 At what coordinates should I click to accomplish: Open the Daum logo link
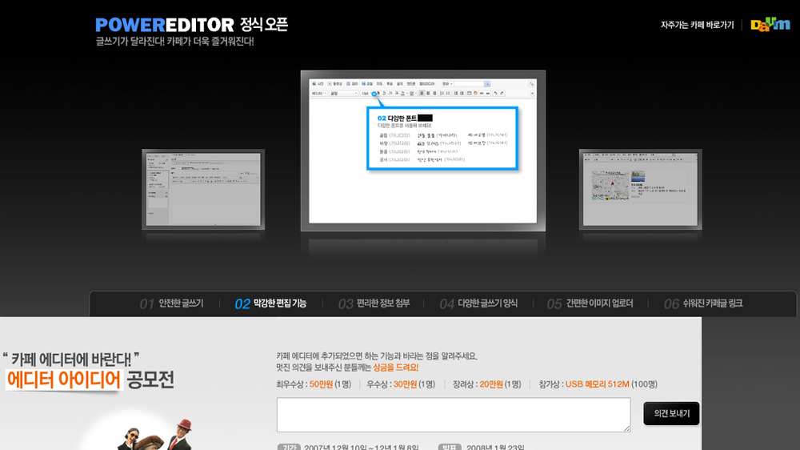[770, 25]
